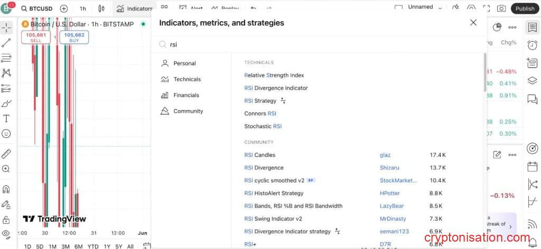541x249 pixels.
Task: Select the trend line drawing tool
Action: click(x=6, y=43)
